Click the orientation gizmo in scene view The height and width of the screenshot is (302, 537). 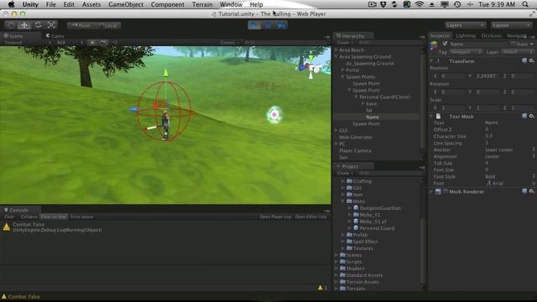(x=310, y=66)
